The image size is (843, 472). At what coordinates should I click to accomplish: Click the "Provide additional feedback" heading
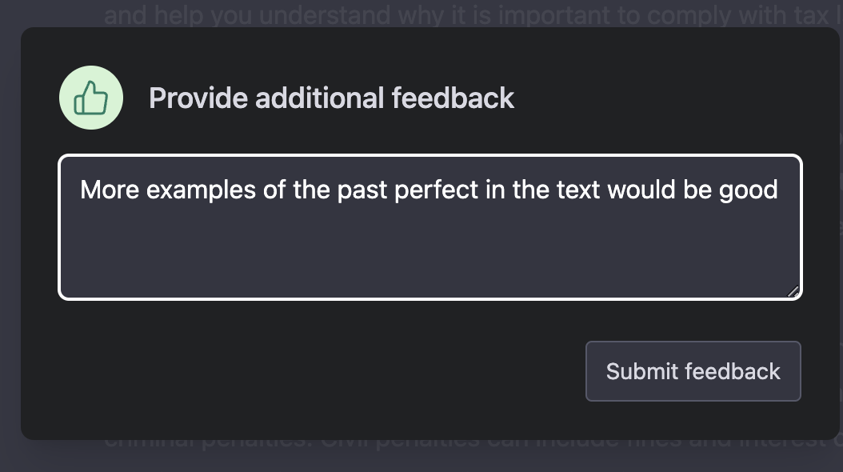[331, 98]
